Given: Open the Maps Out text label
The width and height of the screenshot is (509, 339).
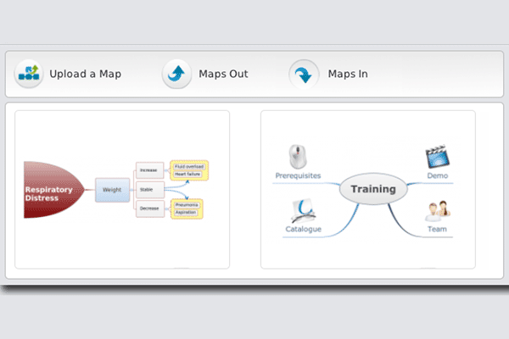Looking at the screenshot, I should pos(223,74).
